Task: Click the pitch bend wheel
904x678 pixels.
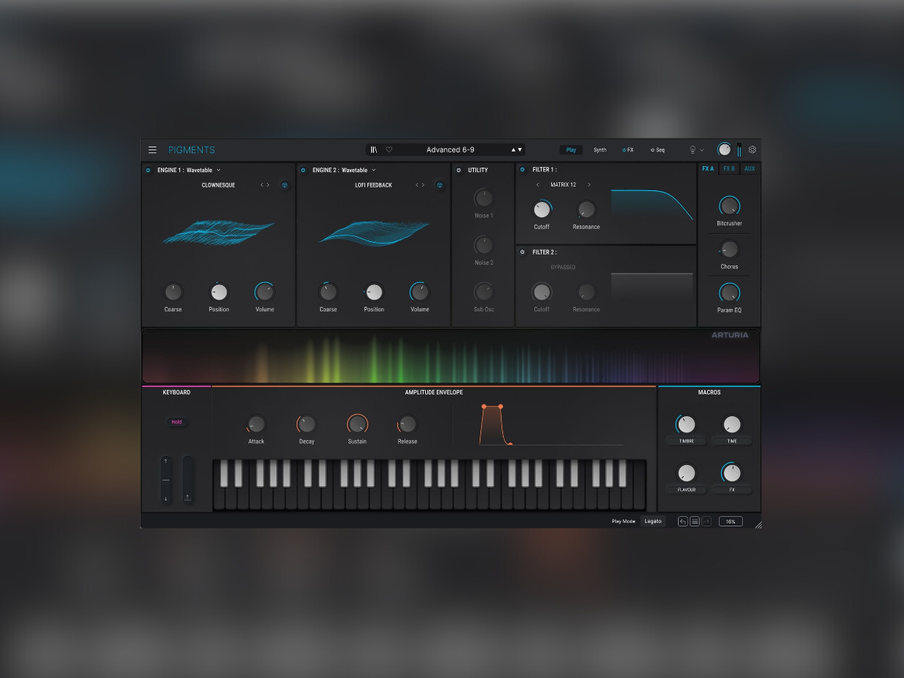Action: (x=166, y=480)
